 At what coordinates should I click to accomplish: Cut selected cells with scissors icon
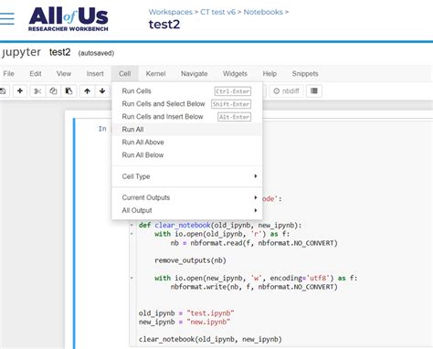point(37,90)
